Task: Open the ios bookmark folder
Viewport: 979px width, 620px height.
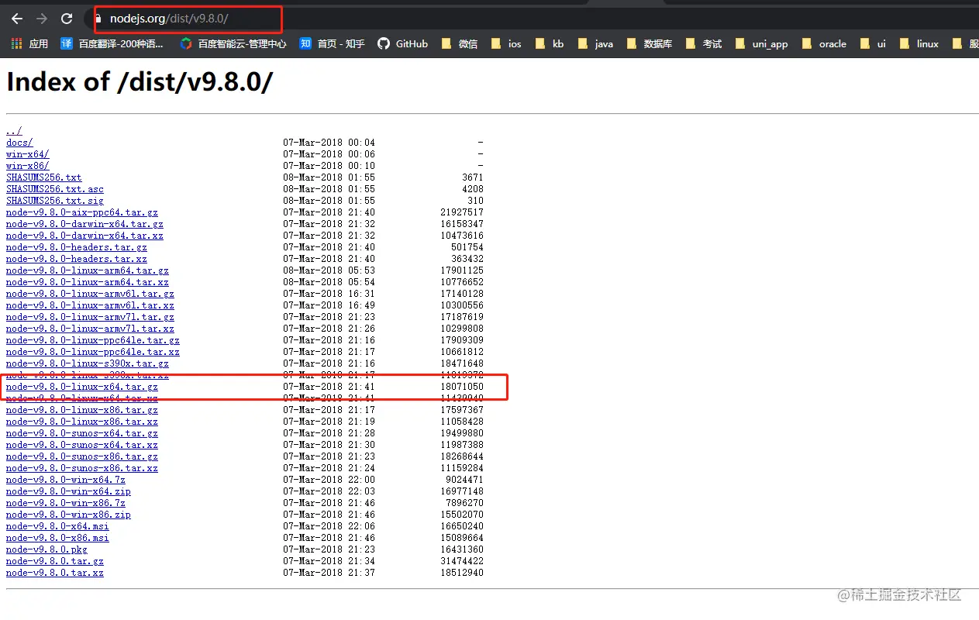Action: (x=506, y=44)
